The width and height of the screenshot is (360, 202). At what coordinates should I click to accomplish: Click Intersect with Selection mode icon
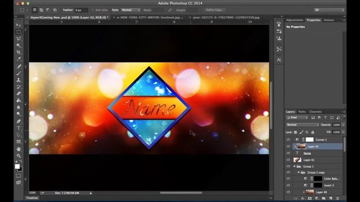pyautogui.click(x=55, y=10)
